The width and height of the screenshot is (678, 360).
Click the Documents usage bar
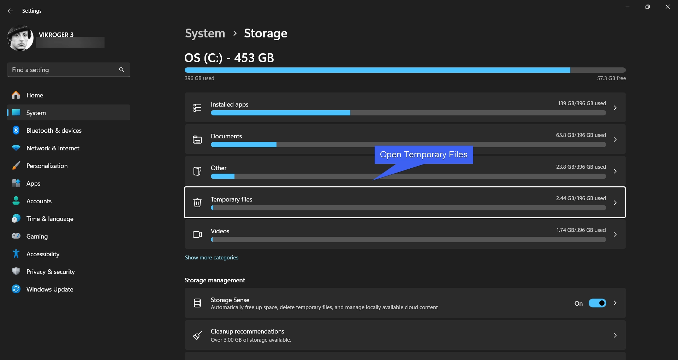pyautogui.click(x=408, y=145)
